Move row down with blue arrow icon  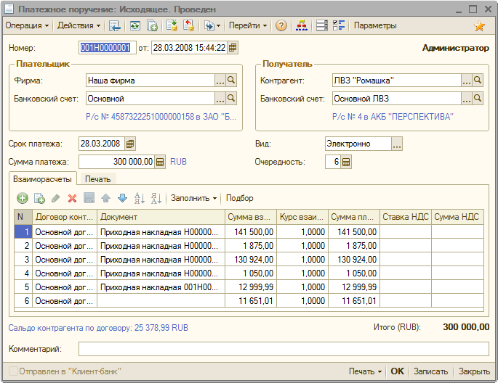(122, 198)
